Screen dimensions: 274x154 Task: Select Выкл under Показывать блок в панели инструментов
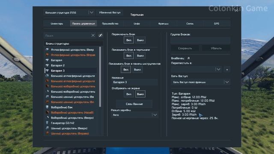point(137,69)
